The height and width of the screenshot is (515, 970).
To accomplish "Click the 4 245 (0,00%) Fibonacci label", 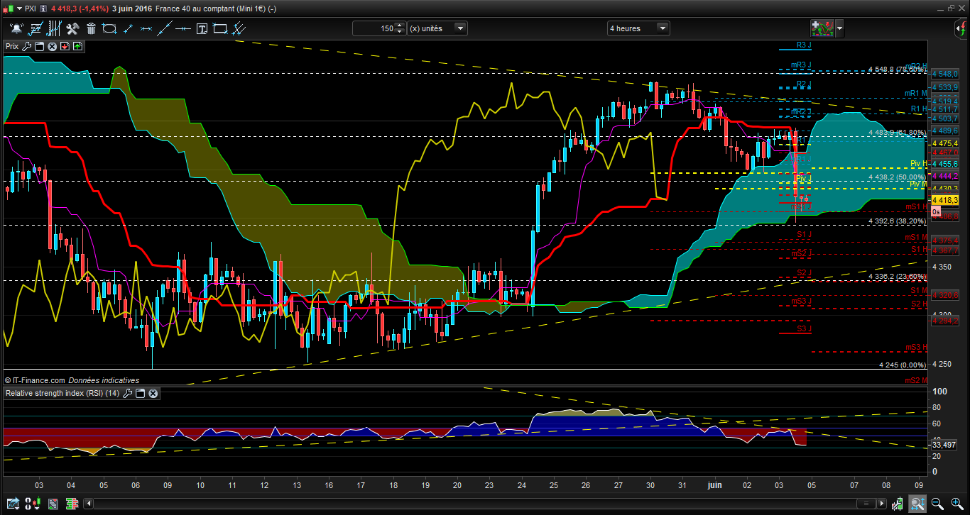I will tap(902, 365).
